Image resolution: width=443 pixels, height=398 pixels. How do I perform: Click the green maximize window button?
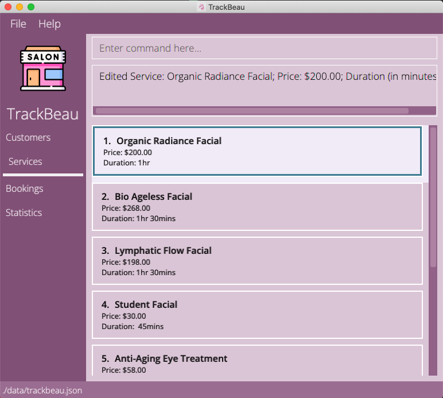(31, 7)
